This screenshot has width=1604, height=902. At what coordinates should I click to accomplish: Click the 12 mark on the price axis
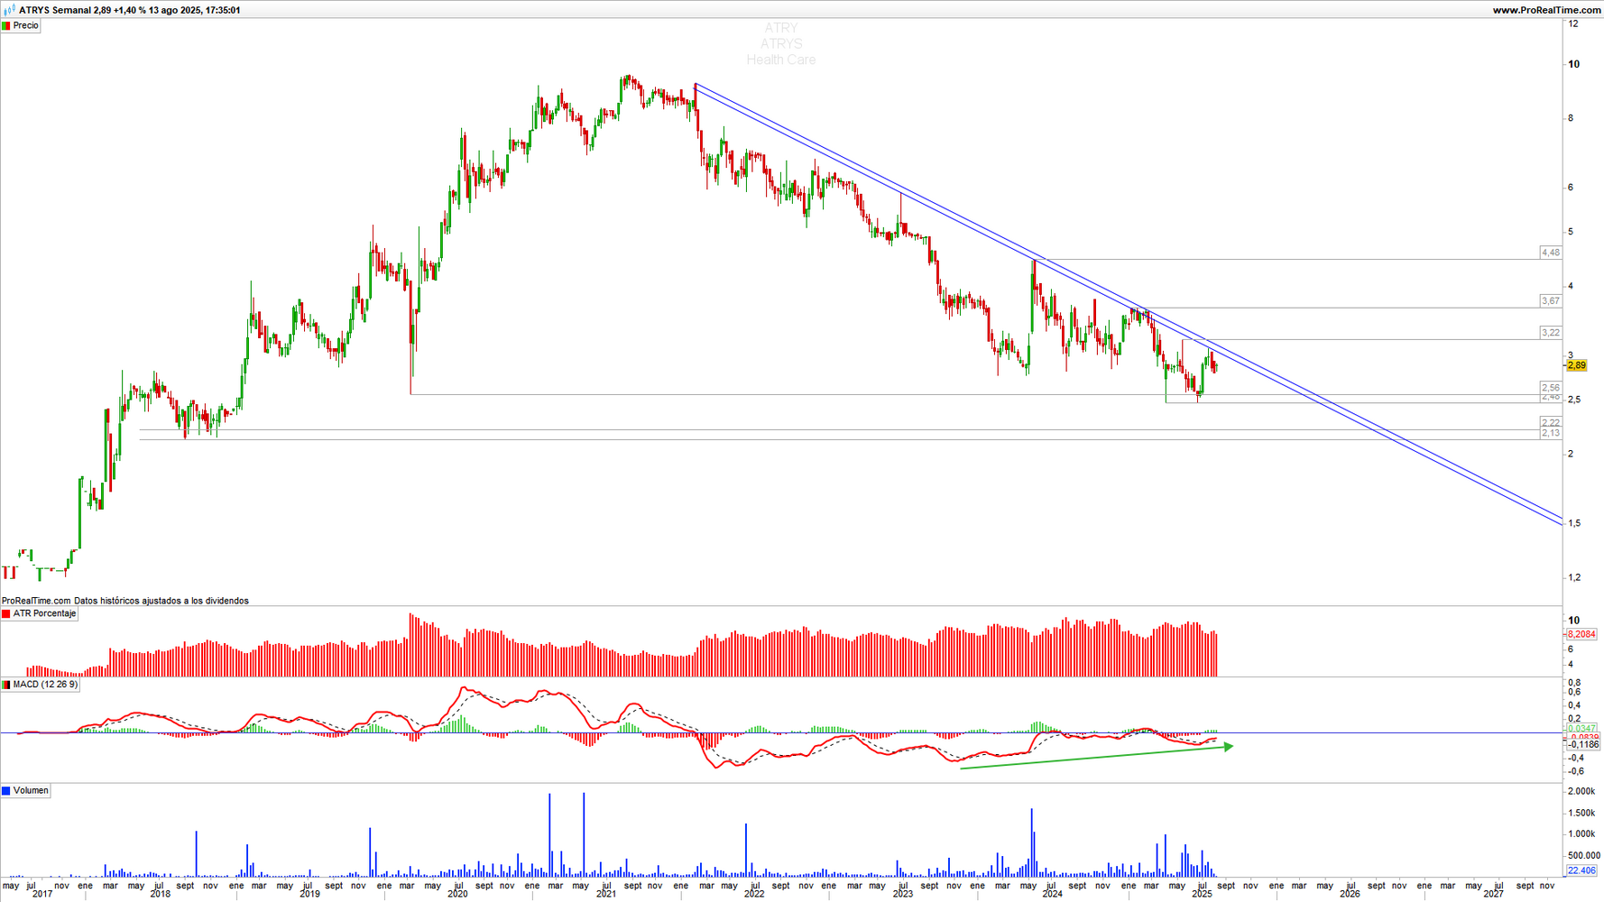tap(1573, 23)
